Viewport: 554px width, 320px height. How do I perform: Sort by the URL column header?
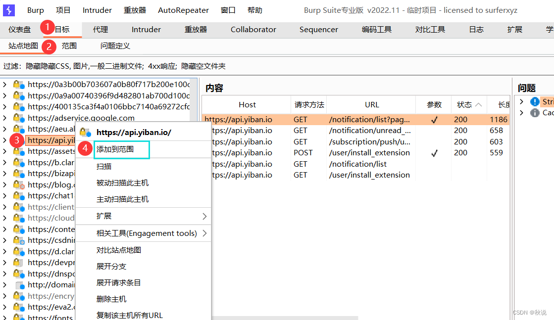[x=372, y=105]
